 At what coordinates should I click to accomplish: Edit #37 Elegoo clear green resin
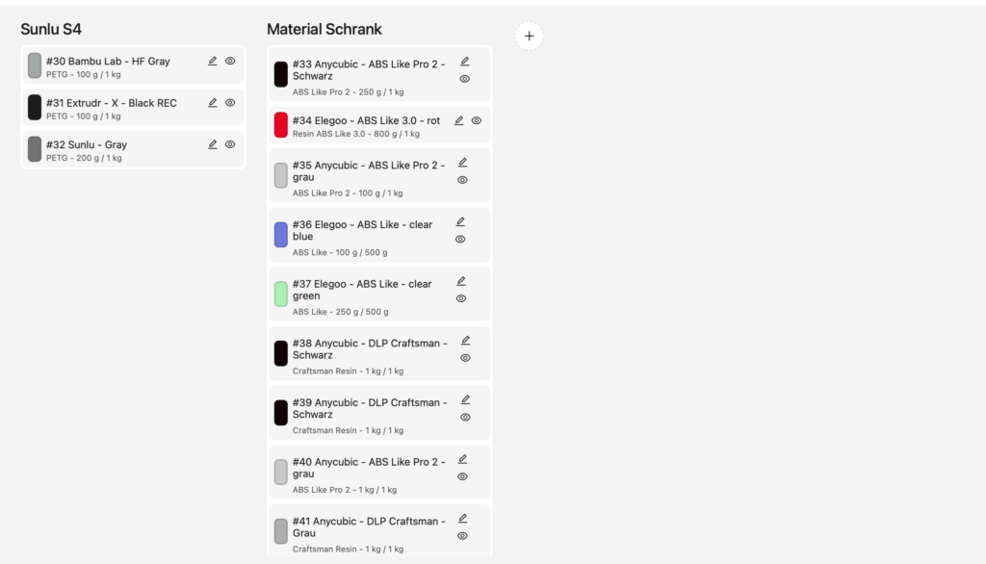click(461, 281)
